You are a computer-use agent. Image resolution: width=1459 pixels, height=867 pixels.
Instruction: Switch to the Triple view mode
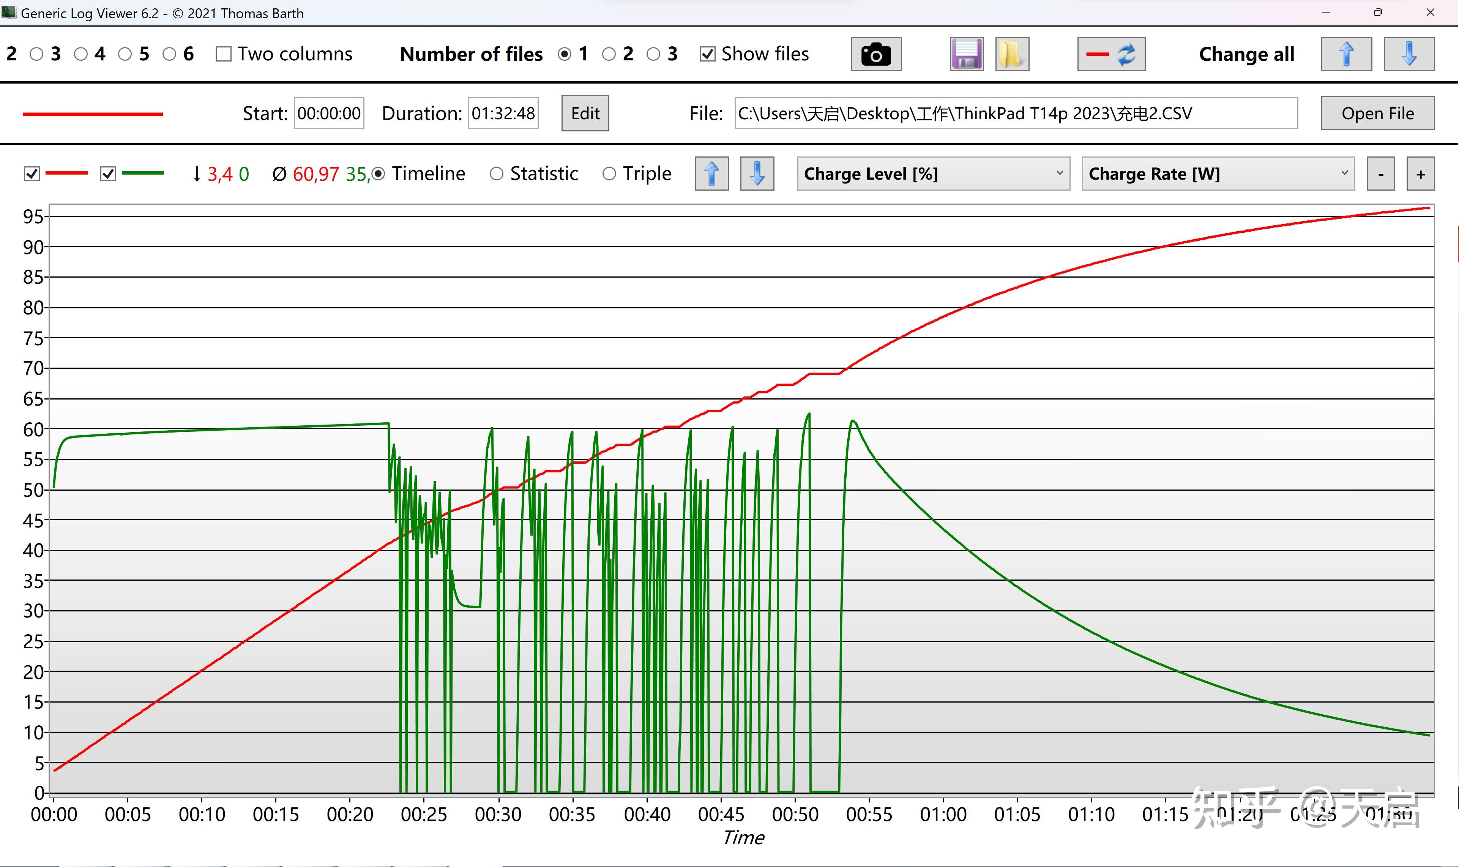(x=609, y=174)
